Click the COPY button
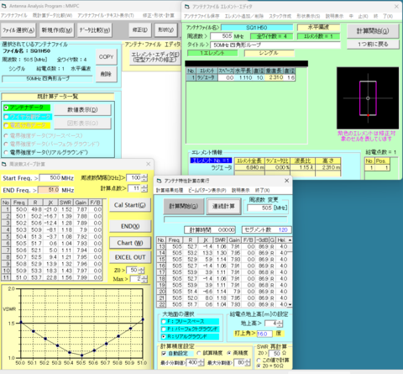Viewport: 403px width, 374px height. click(x=107, y=57)
